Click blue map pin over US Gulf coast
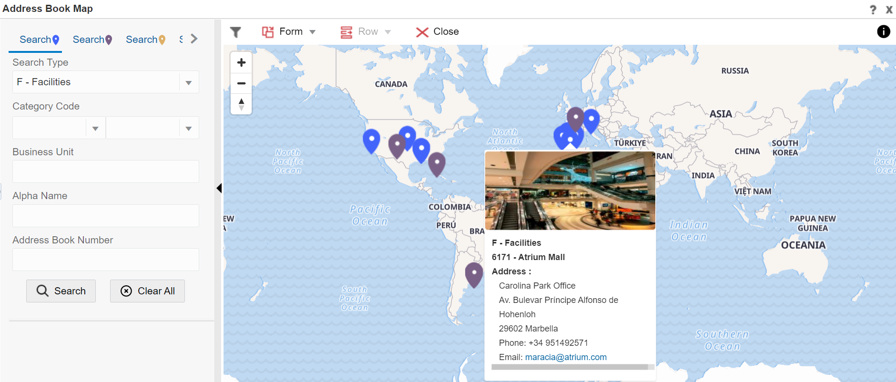Screen dimensions: 896x382 click(421, 150)
